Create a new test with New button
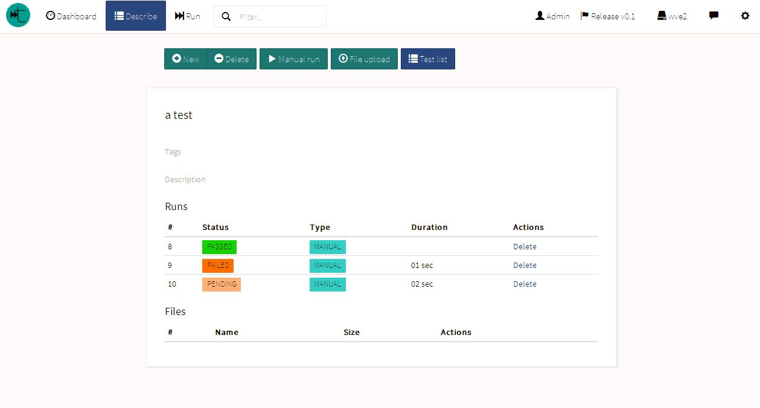 (185, 59)
